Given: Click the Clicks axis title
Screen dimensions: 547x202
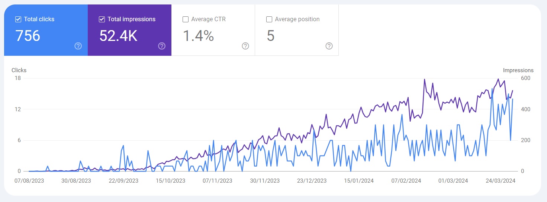Looking at the screenshot, I should [x=19, y=70].
